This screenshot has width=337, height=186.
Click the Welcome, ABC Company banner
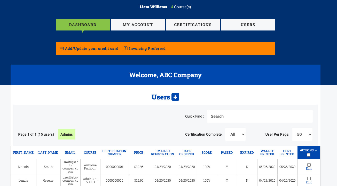click(166, 75)
